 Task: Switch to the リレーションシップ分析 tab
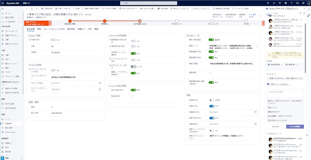pyautogui.click(x=54, y=29)
